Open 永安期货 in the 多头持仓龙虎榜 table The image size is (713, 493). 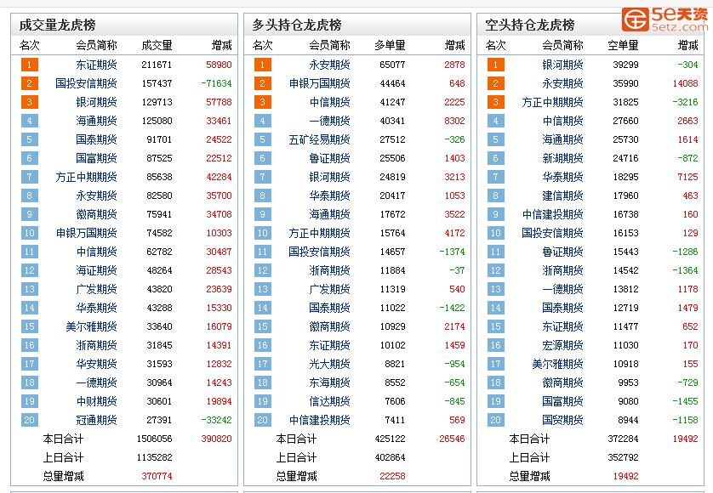coord(329,65)
